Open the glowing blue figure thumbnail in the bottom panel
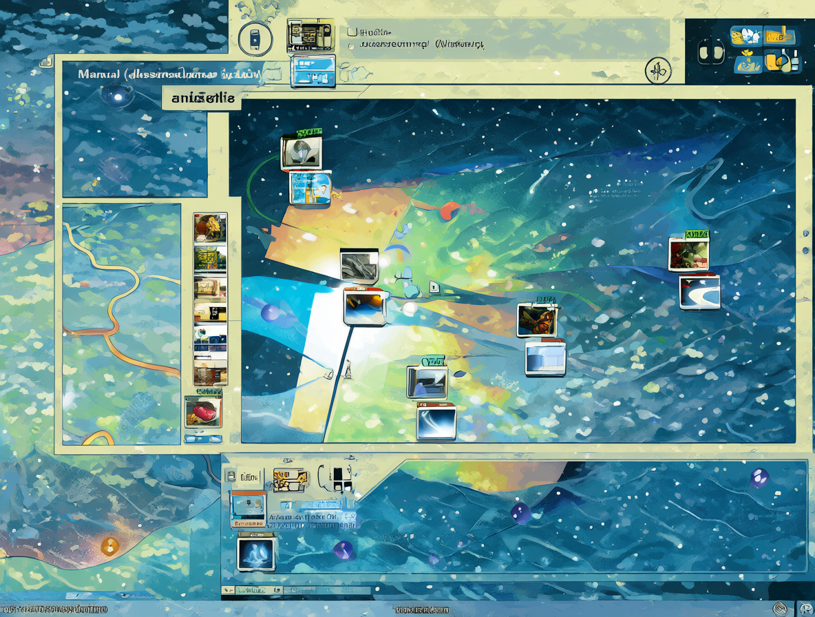This screenshot has height=617, width=815. [x=256, y=552]
